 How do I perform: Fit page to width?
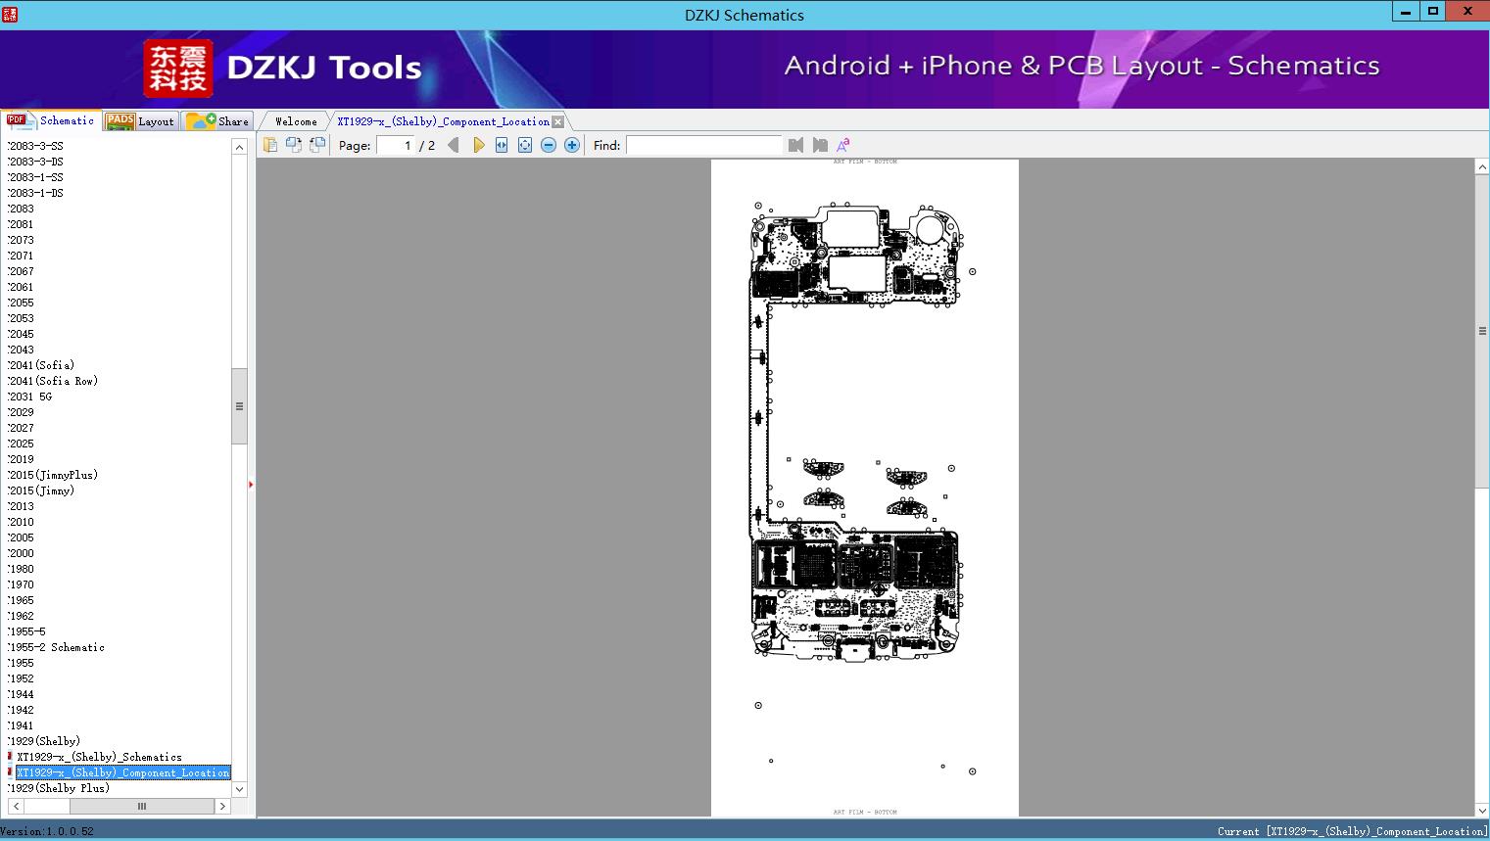click(502, 145)
